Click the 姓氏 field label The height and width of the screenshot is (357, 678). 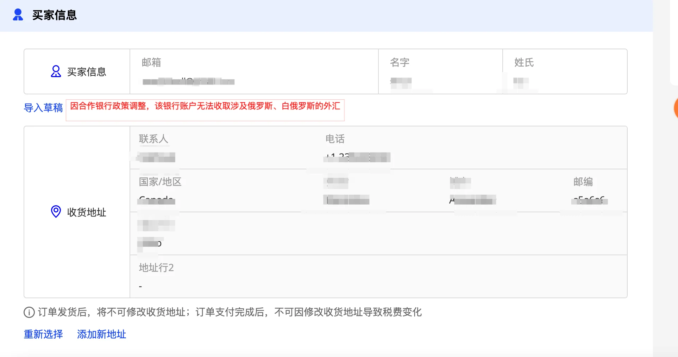click(524, 62)
